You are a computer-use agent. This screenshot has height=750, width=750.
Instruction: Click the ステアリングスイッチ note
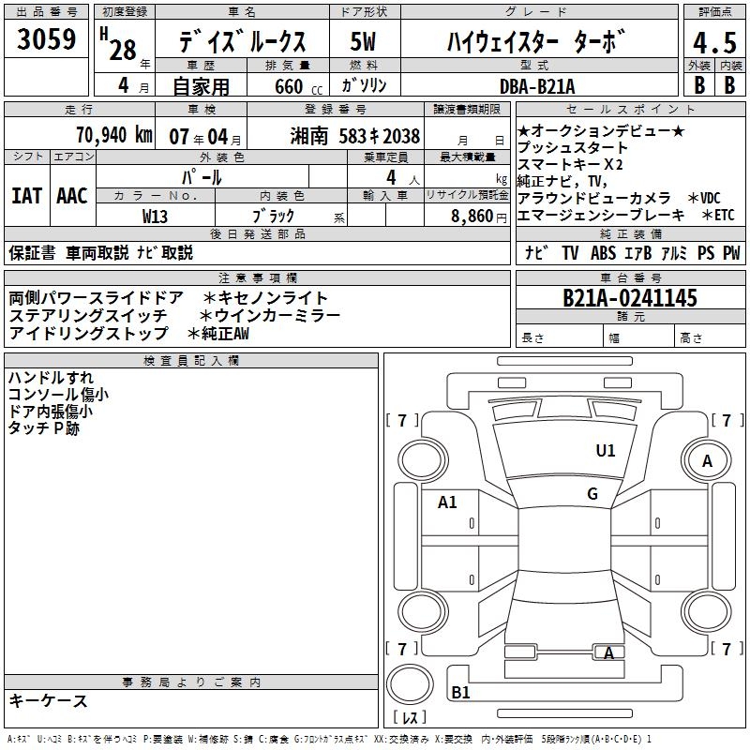88,316
